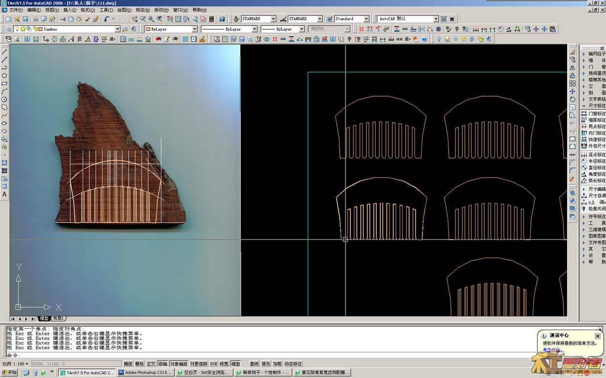
Task: Open the Layer Properties Manager icon
Action: tap(8, 29)
